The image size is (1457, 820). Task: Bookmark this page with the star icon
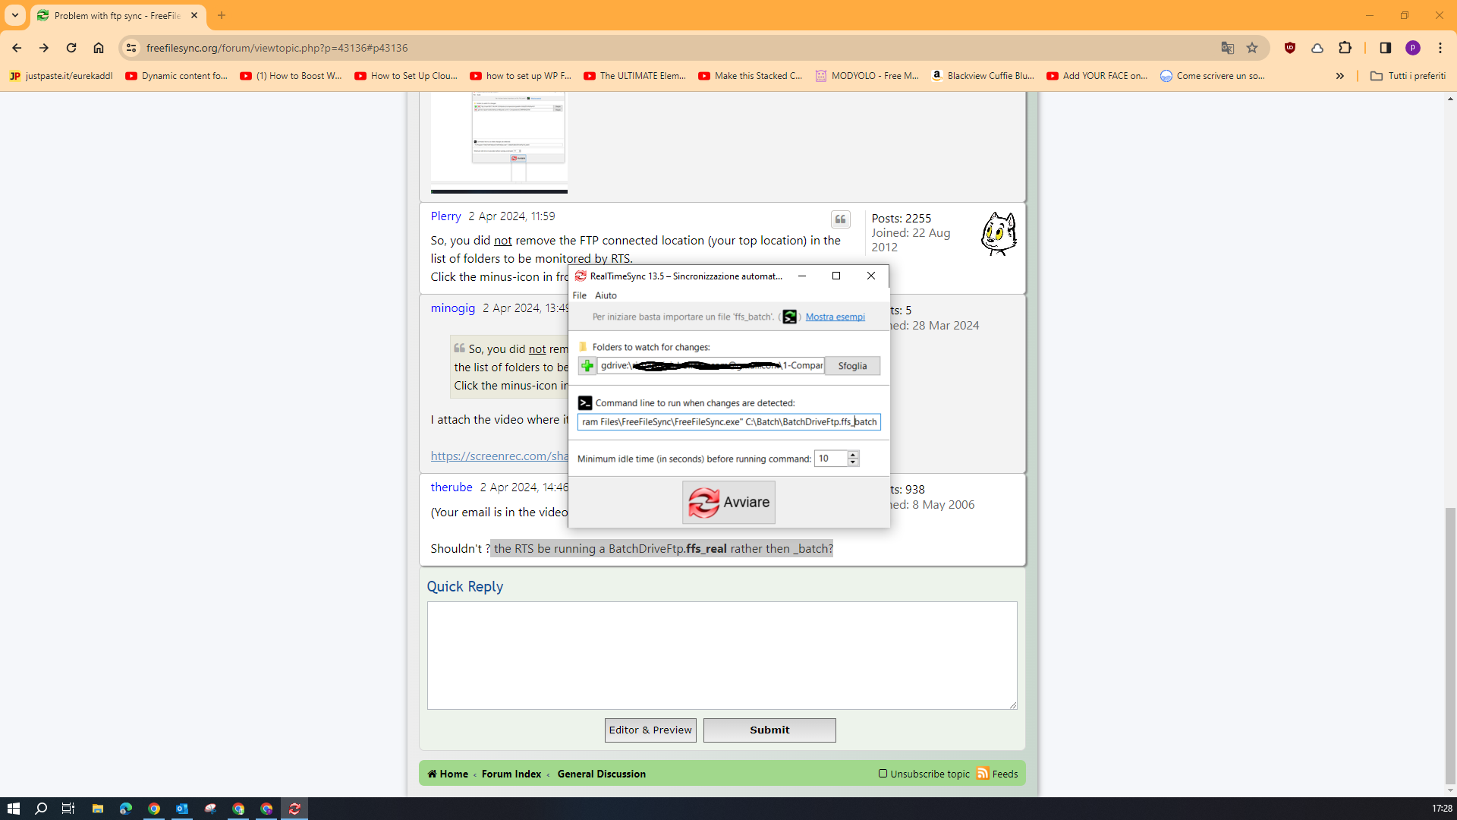click(1252, 48)
